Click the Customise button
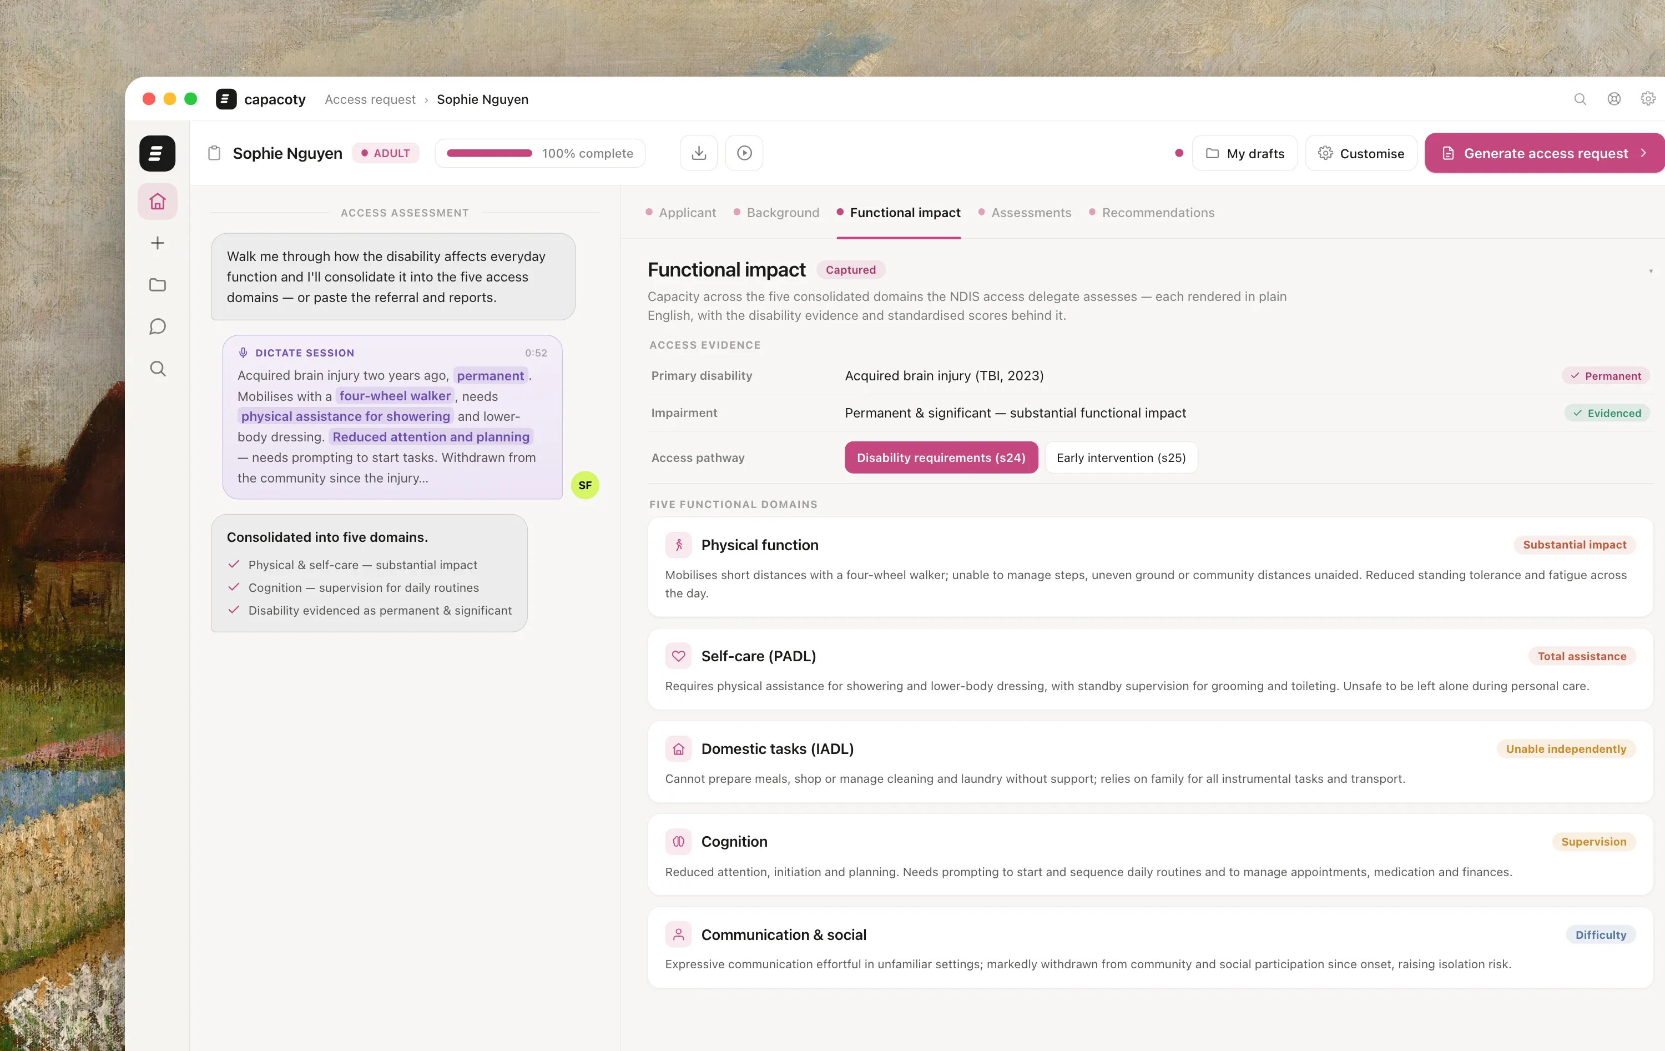Screen dimensions: 1665x1051 tap(1361, 153)
